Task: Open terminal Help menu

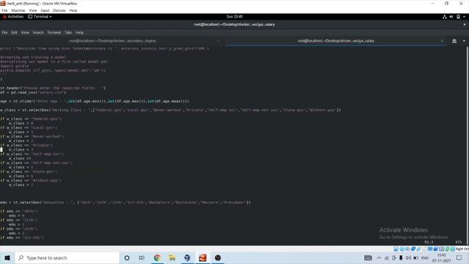Action: tap(80, 32)
